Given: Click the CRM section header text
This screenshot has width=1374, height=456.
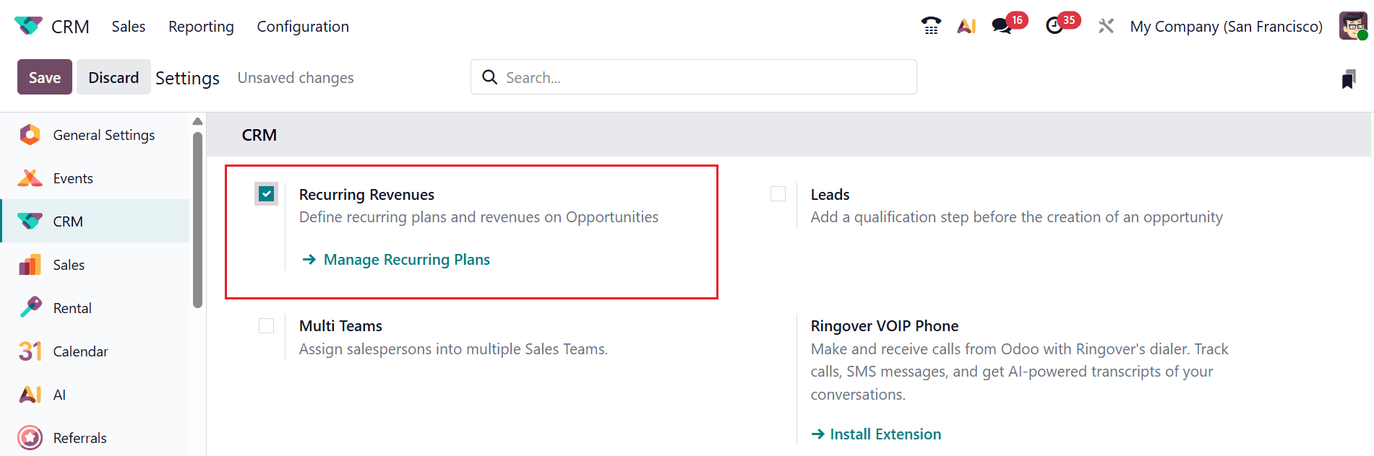Looking at the screenshot, I should click(259, 135).
